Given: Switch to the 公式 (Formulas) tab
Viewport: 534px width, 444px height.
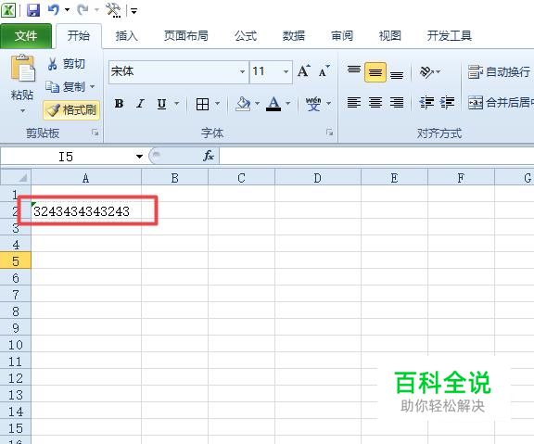Looking at the screenshot, I should (x=246, y=36).
